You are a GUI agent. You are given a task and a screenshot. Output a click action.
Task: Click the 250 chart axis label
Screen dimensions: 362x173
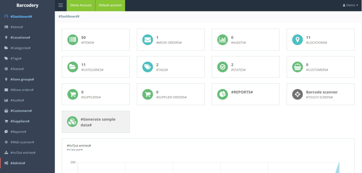point(73,162)
